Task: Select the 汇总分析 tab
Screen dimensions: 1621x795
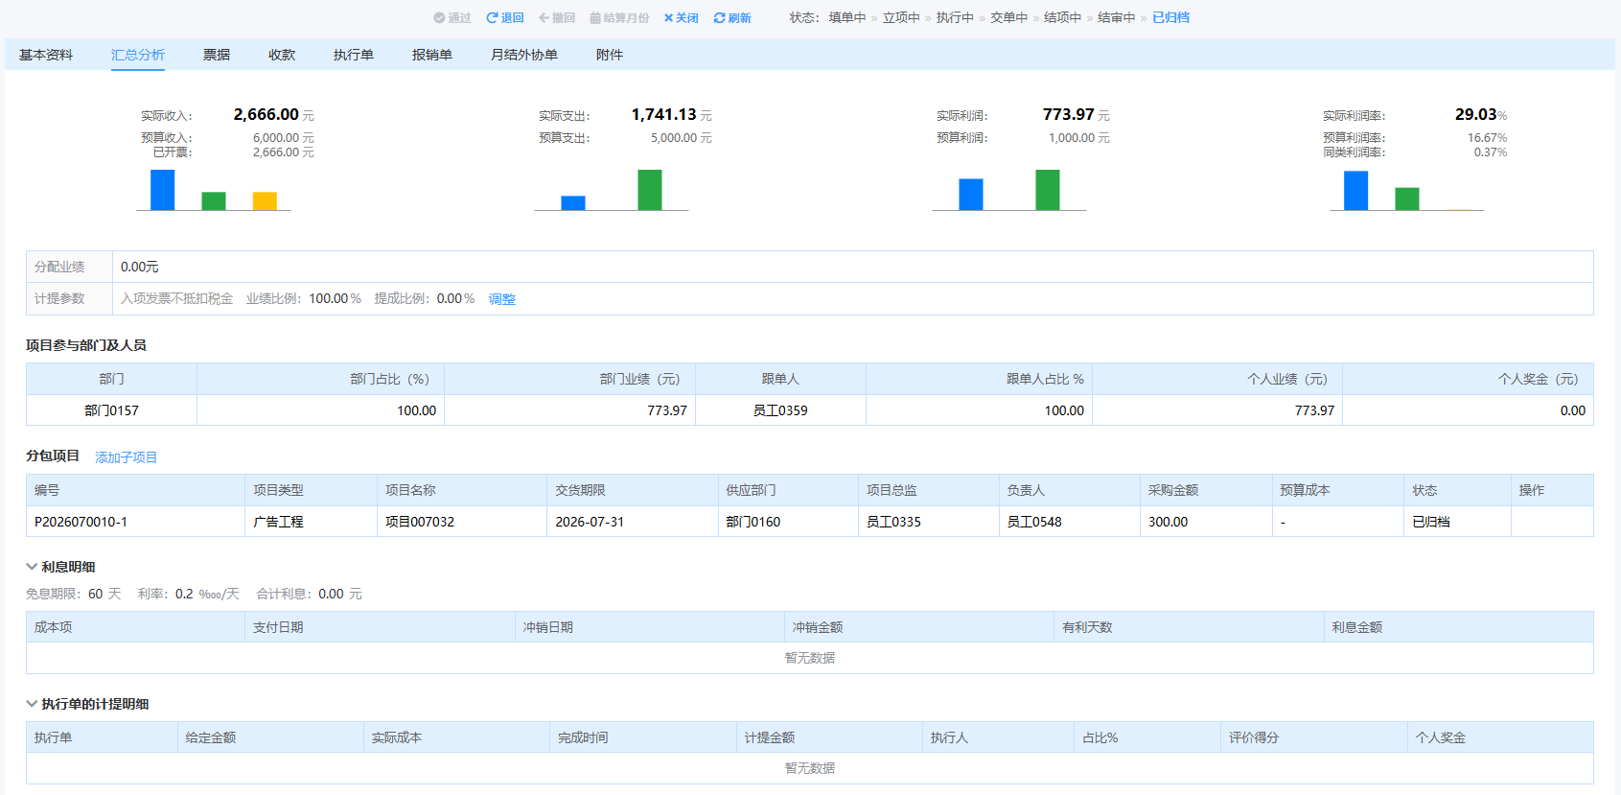Action: point(138,55)
